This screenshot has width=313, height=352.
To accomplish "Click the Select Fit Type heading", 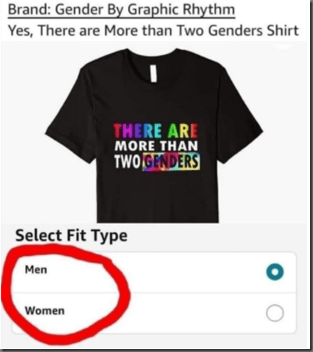I will (71, 235).
